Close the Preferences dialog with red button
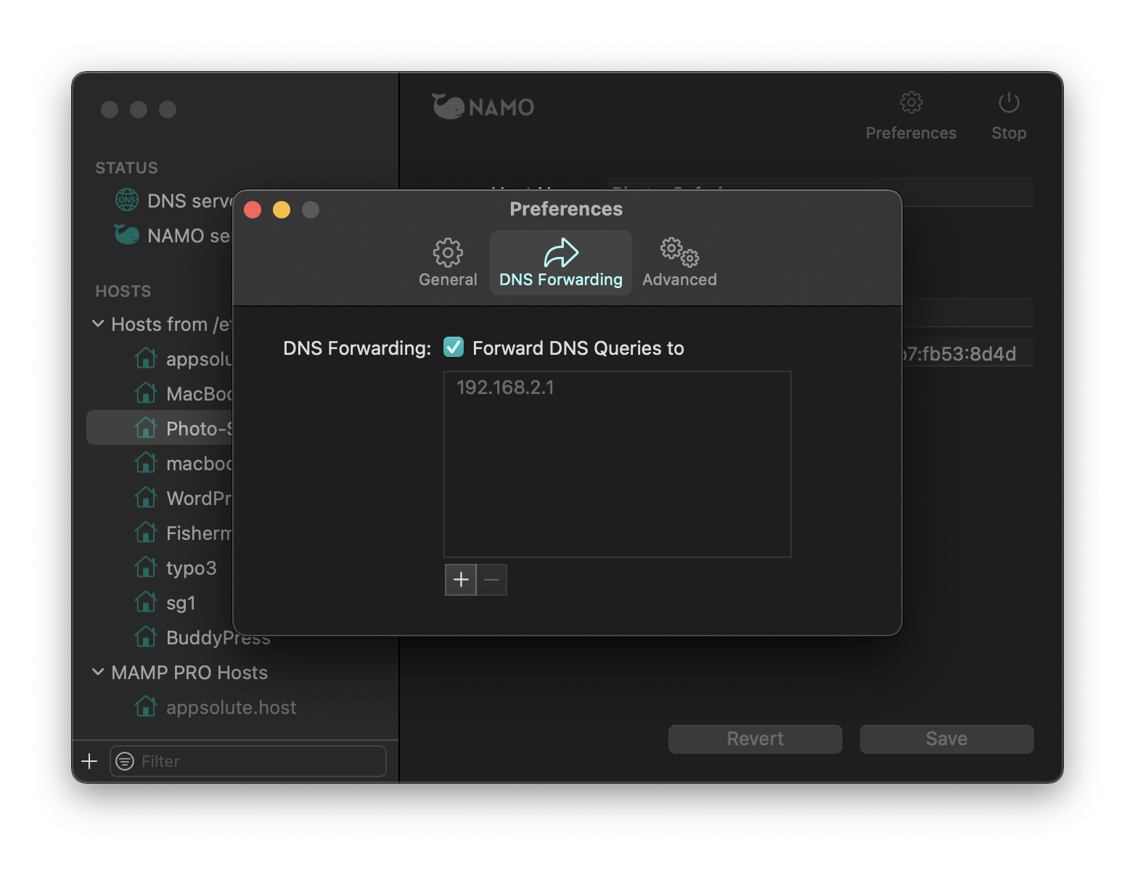Screen dimensions: 1135x878 tap(253, 210)
